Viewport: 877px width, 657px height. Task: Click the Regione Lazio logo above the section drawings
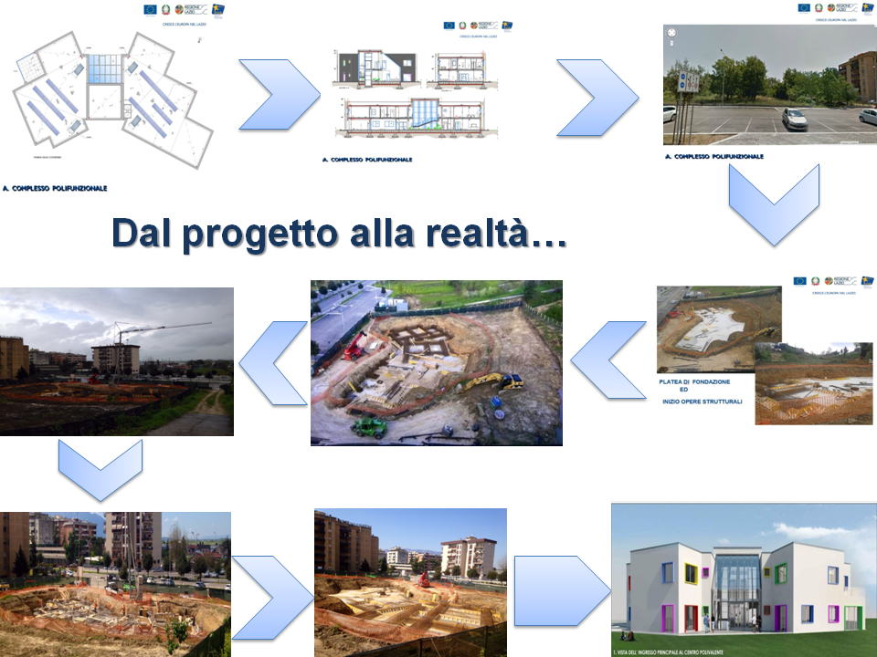484,26
